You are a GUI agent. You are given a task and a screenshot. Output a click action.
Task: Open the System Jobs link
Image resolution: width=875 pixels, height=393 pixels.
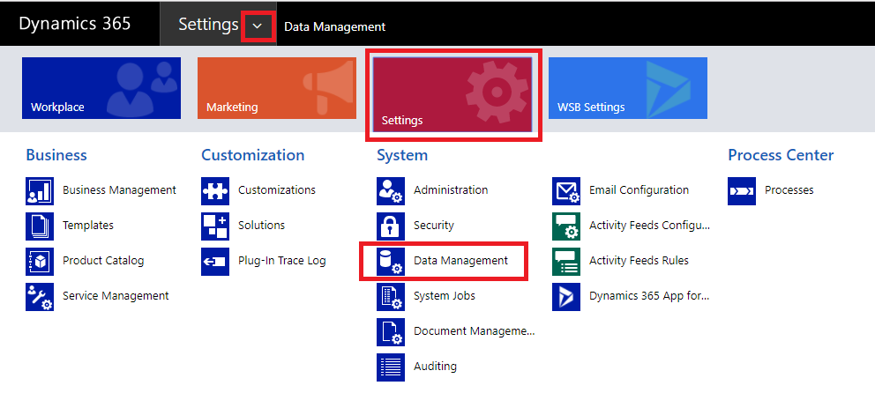[444, 296]
